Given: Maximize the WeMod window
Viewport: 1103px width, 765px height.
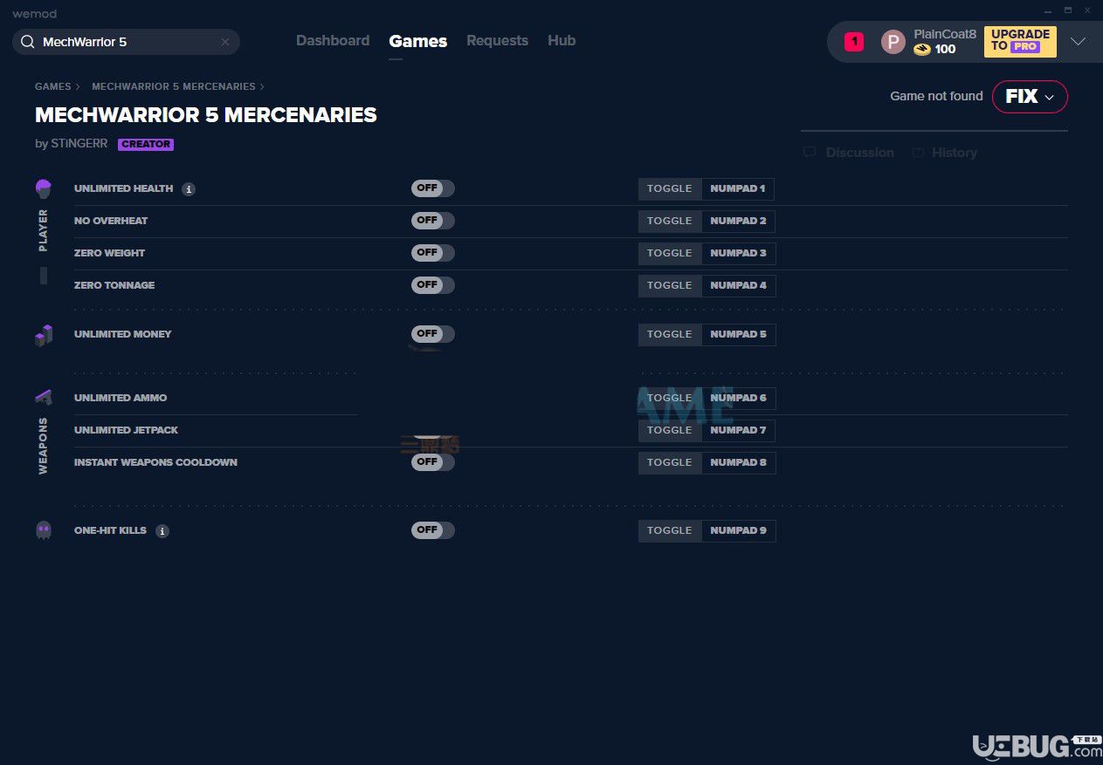Looking at the screenshot, I should 1068,10.
